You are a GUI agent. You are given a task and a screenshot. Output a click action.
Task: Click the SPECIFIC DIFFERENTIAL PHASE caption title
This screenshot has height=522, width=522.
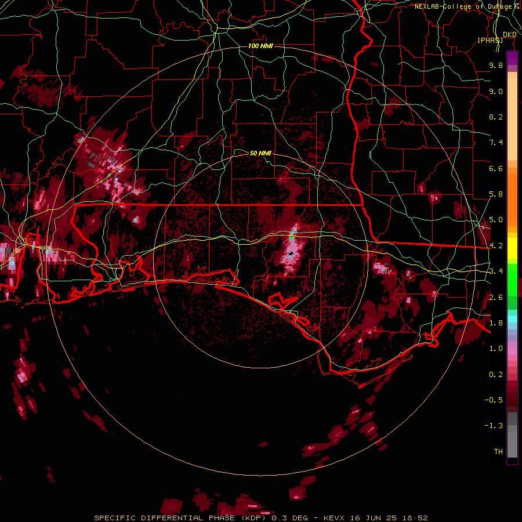tap(165, 518)
